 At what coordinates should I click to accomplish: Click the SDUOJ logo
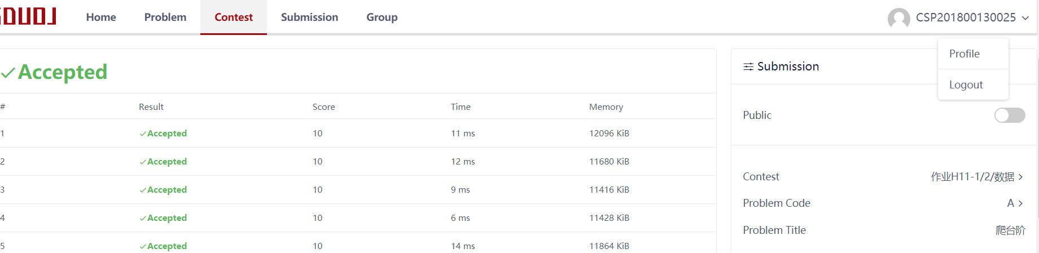pos(28,16)
